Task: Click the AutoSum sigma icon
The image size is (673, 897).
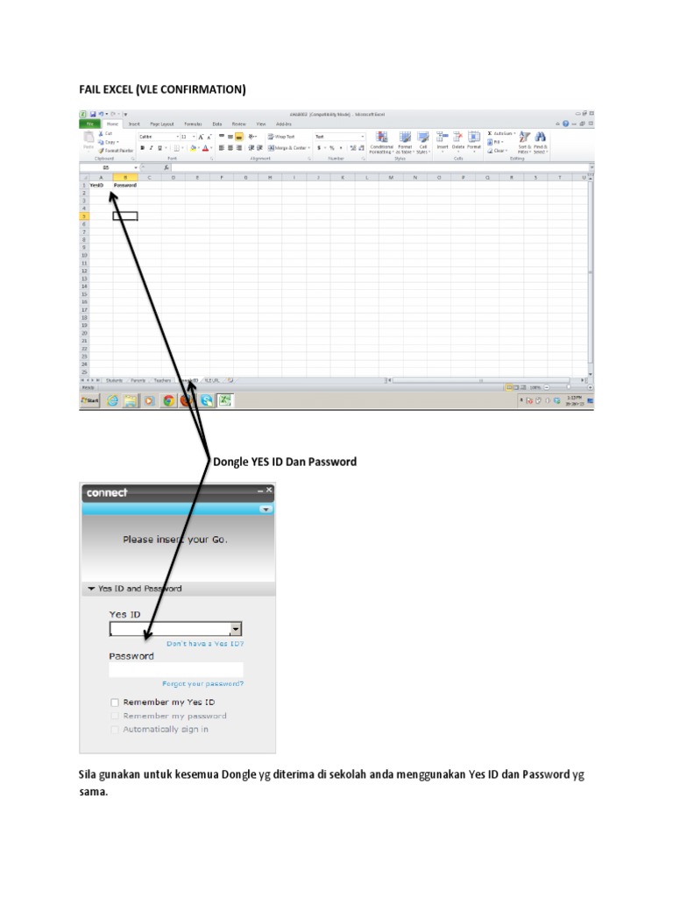Action: (490, 133)
